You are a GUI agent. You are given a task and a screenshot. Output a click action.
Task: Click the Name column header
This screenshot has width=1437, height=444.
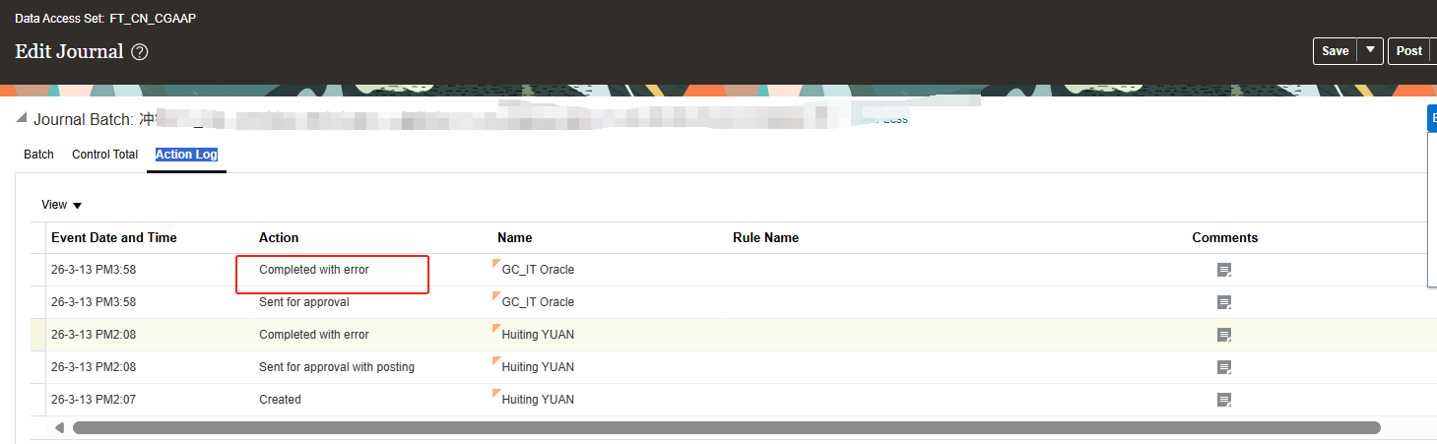[x=514, y=237]
